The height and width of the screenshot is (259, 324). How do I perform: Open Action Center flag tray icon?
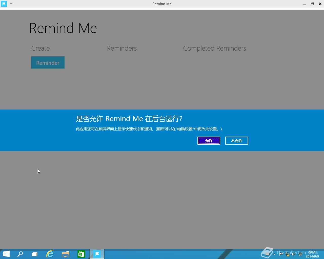click(x=281, y=254)
